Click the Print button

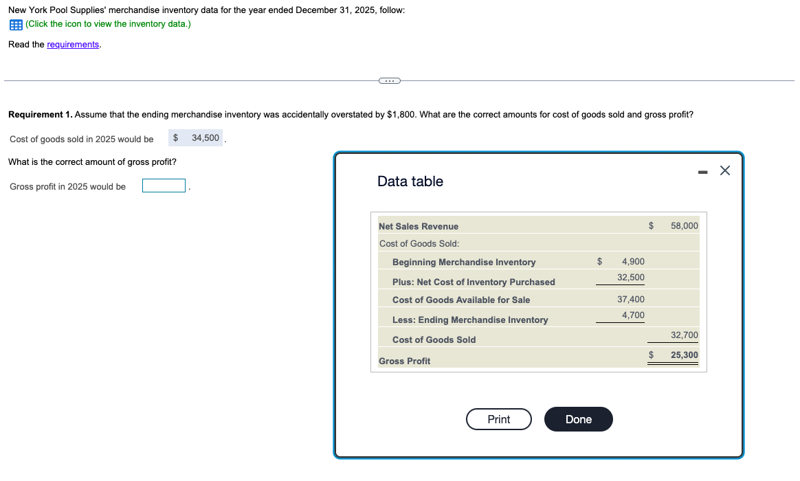click(498, 419)
